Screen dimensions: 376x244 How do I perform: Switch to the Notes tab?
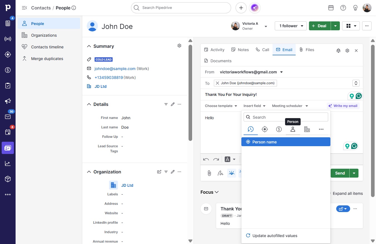click(240, 50)
